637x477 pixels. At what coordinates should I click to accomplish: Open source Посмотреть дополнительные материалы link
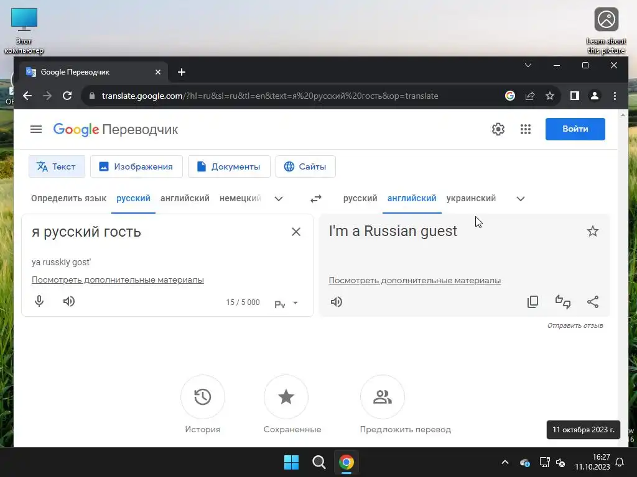click(x=118, y=280)
